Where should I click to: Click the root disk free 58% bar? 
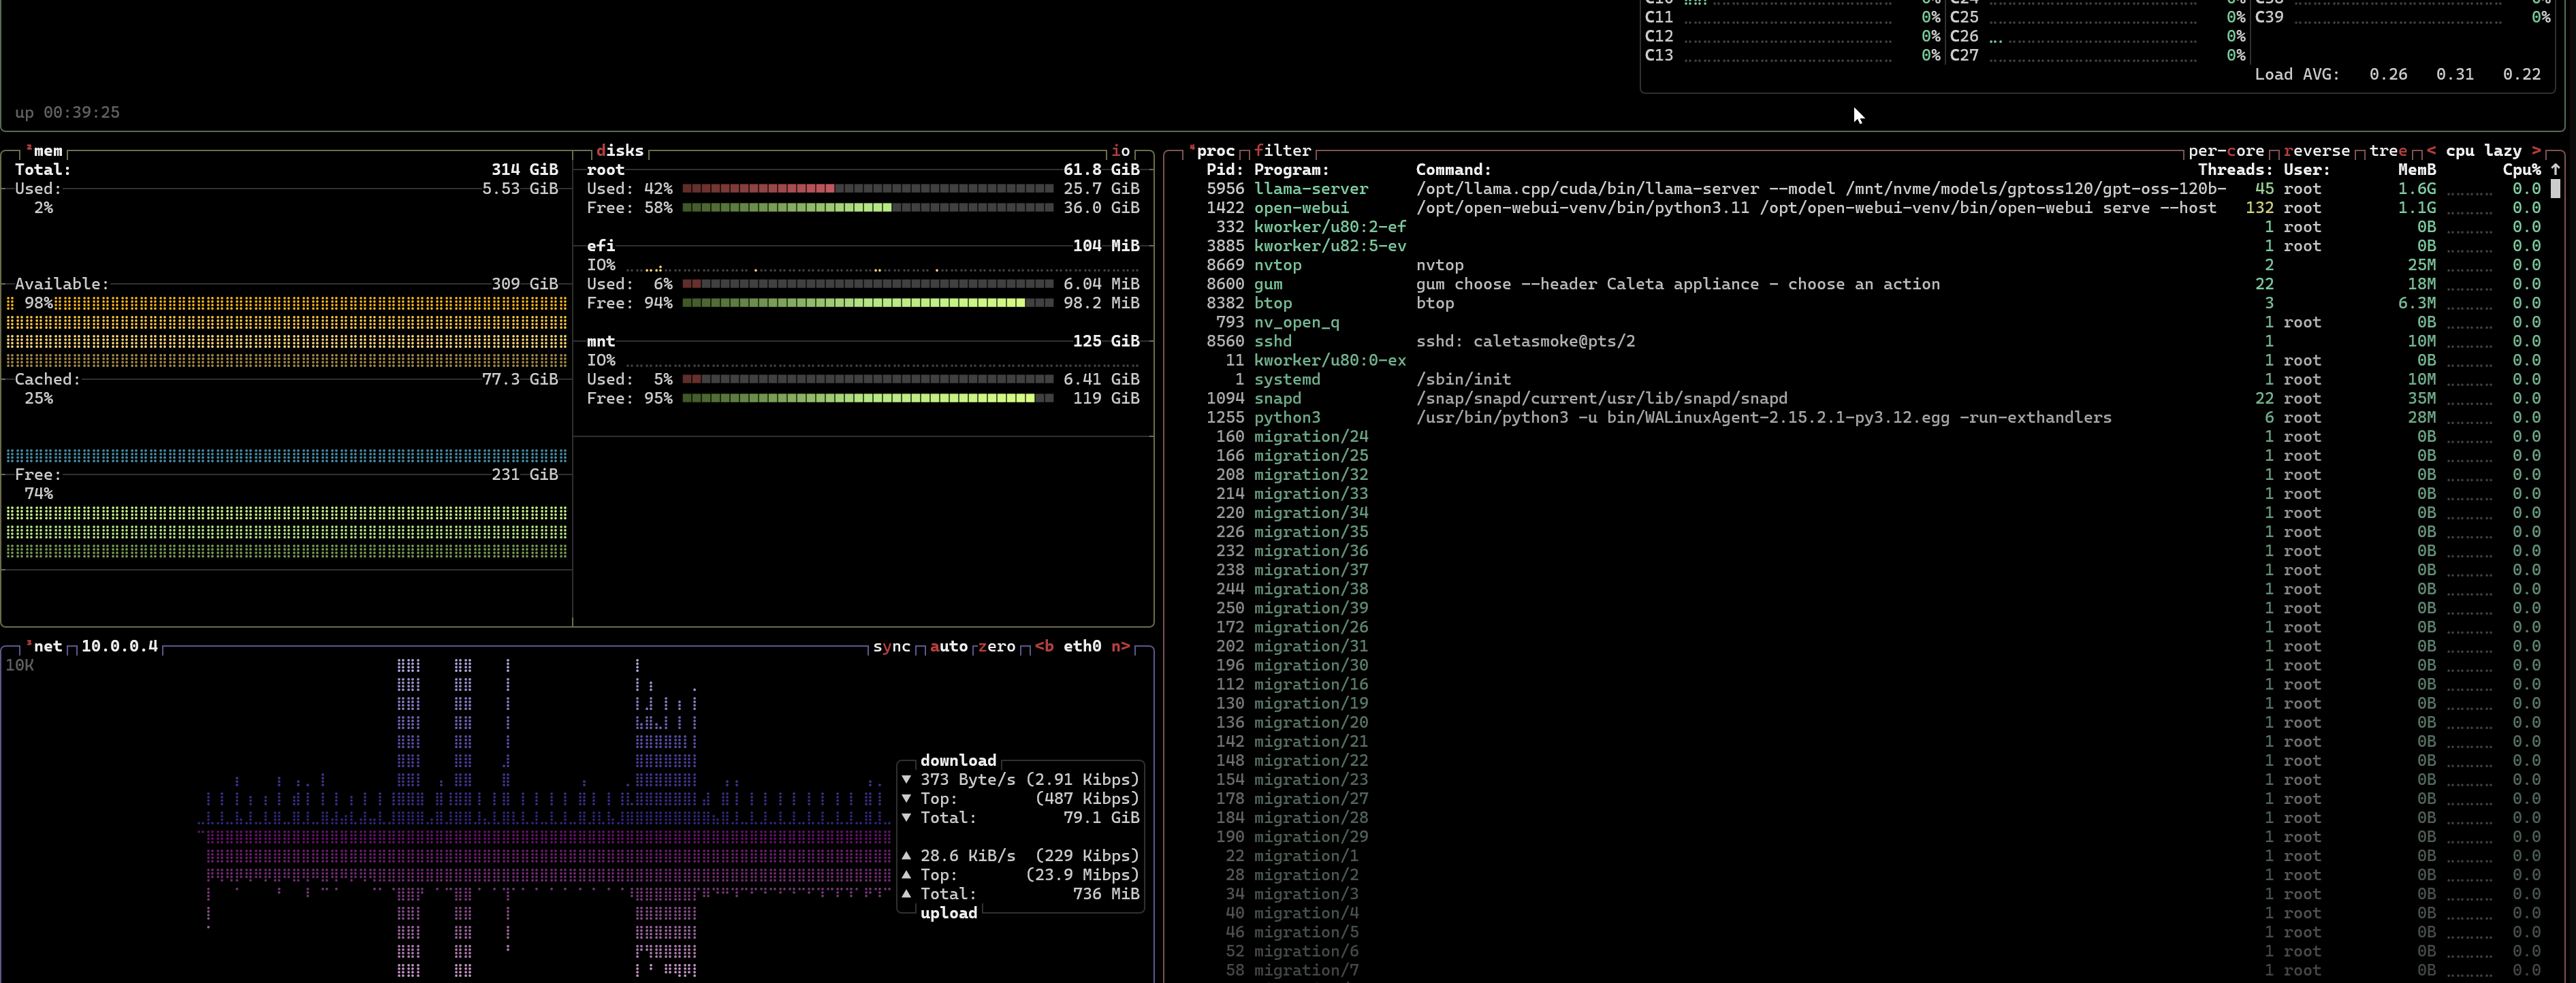point(867,208)
